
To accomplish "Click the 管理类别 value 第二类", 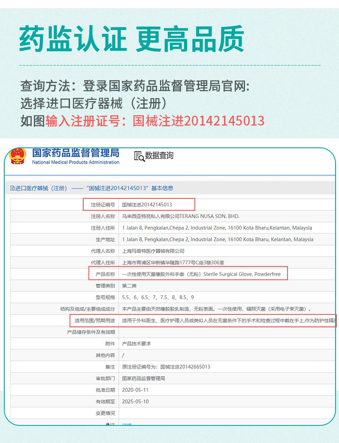I will [x=129, y=286].
